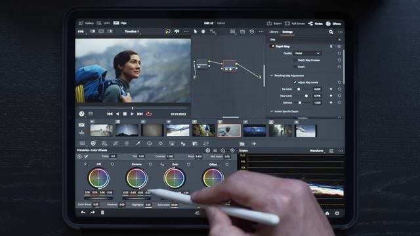Switch to the Library tab
The height and width of the screenshot is (236, 420).
[x=274, y=32]
